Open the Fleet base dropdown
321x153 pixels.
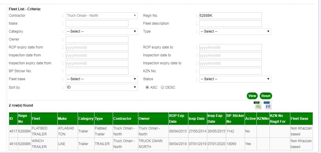[x=102, y=79]
